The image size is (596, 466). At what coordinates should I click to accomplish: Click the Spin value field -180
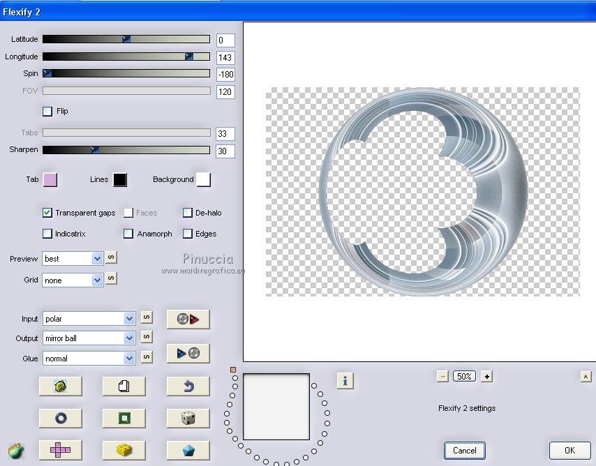[225, 75]
